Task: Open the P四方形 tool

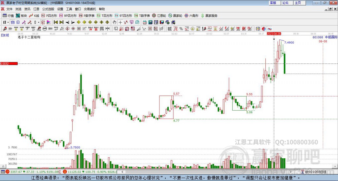Action: [49, 16]
